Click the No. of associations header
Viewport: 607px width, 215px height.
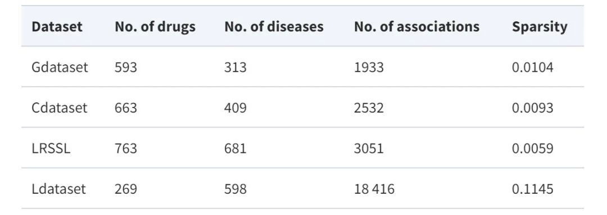[416, 26]
